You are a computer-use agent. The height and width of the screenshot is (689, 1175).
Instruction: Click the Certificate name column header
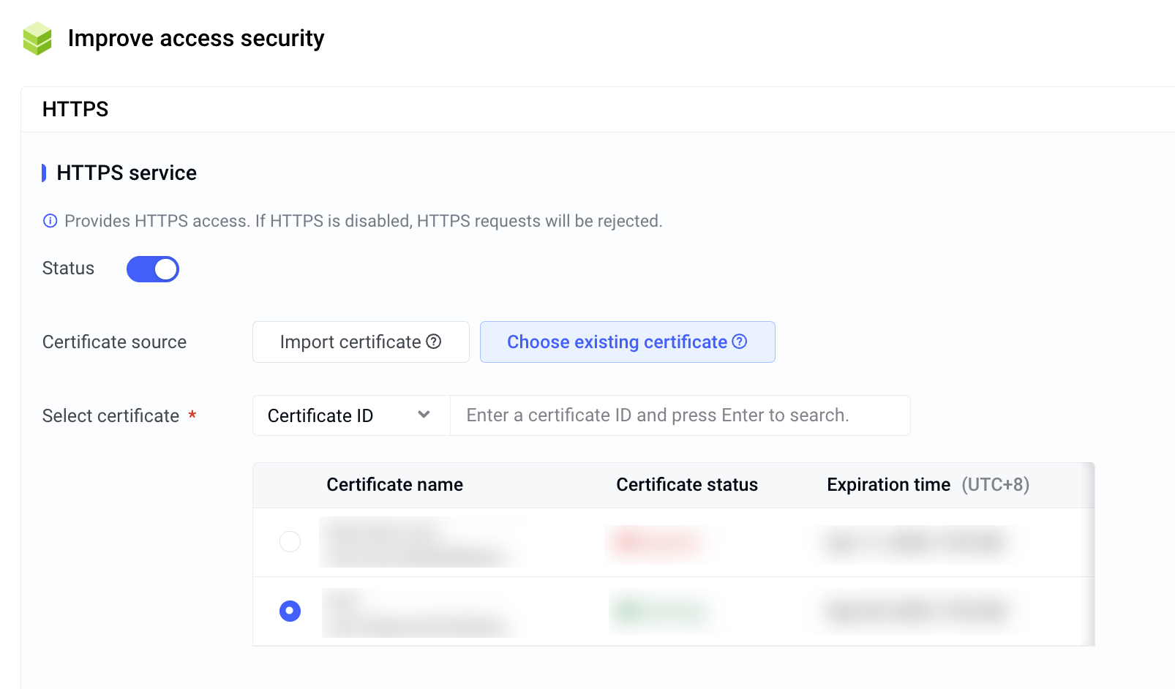click(395, 485)
